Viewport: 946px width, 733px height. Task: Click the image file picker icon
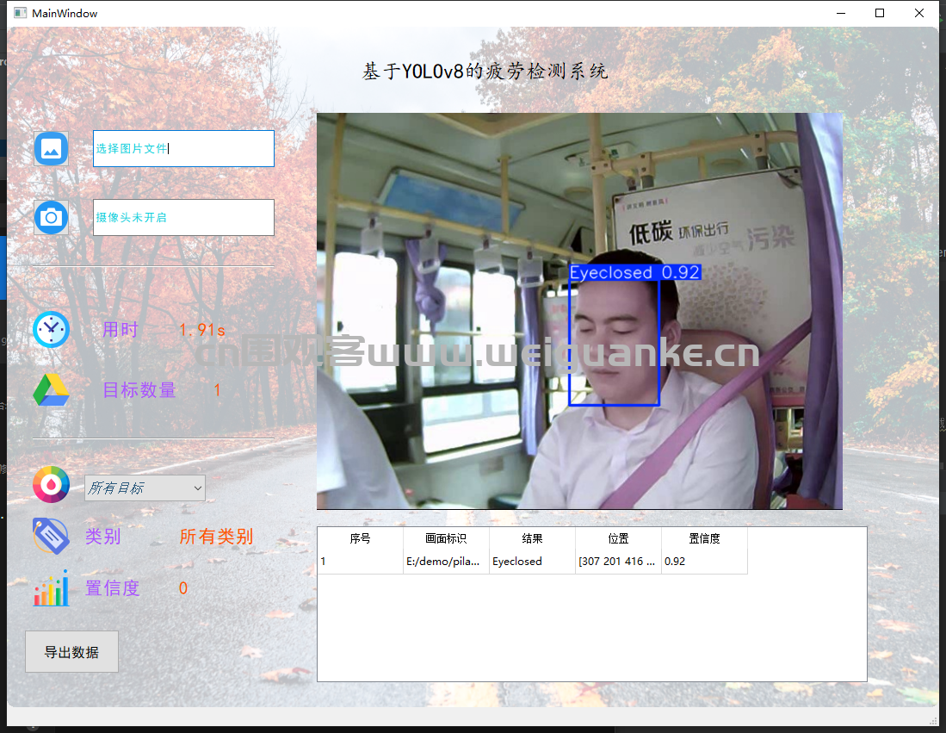tap(51, 148)
